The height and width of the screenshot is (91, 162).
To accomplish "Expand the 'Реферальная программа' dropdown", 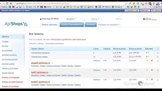I will tap(109, 25).
